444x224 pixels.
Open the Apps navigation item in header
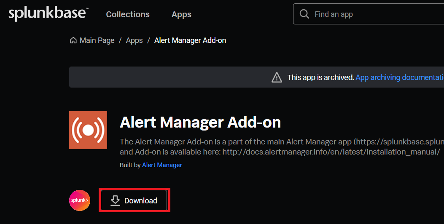pos(181,14)
